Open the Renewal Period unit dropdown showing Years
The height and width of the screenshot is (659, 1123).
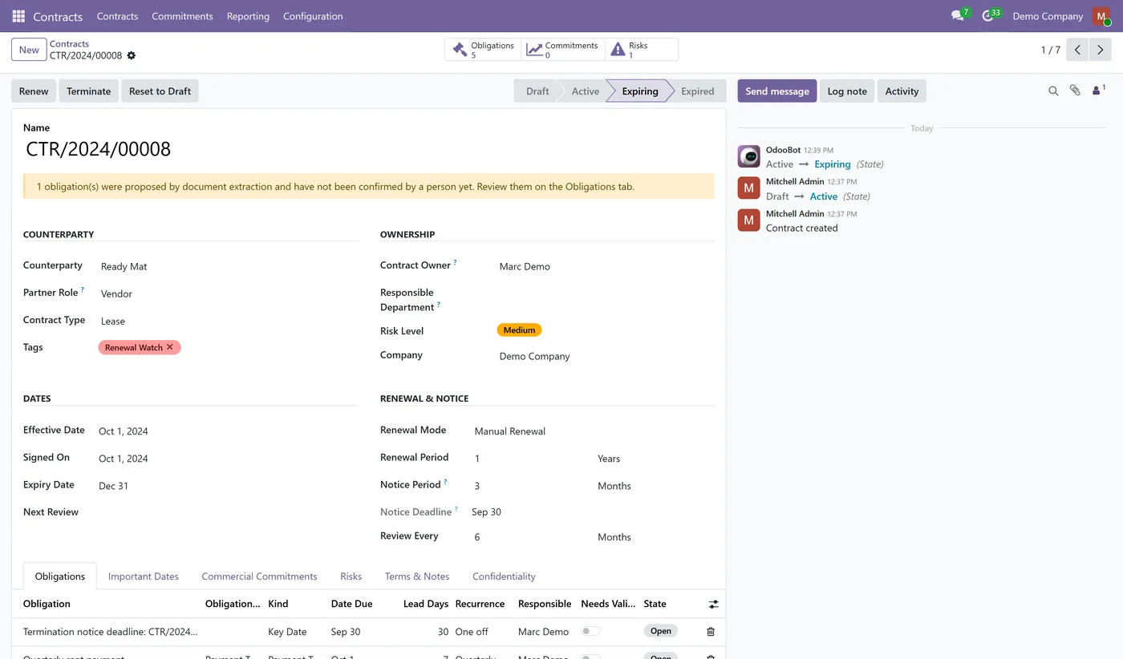[x=655, y=459]
